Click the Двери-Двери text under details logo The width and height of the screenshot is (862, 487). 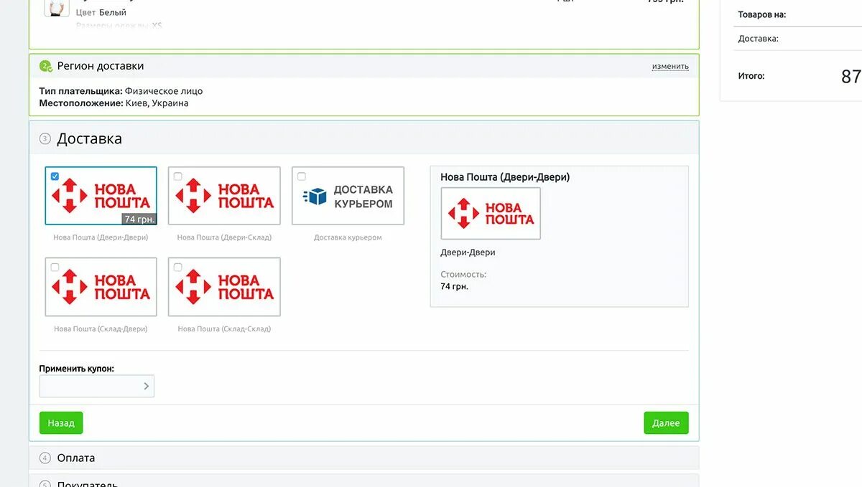click(468, 252)
